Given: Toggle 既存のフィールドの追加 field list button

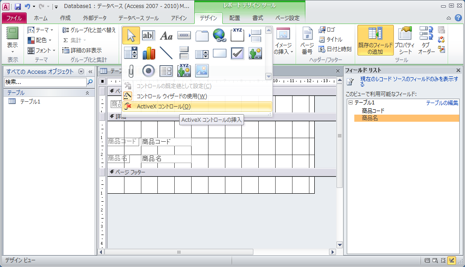Looking at the screenshot, I should tap(376, 40).
